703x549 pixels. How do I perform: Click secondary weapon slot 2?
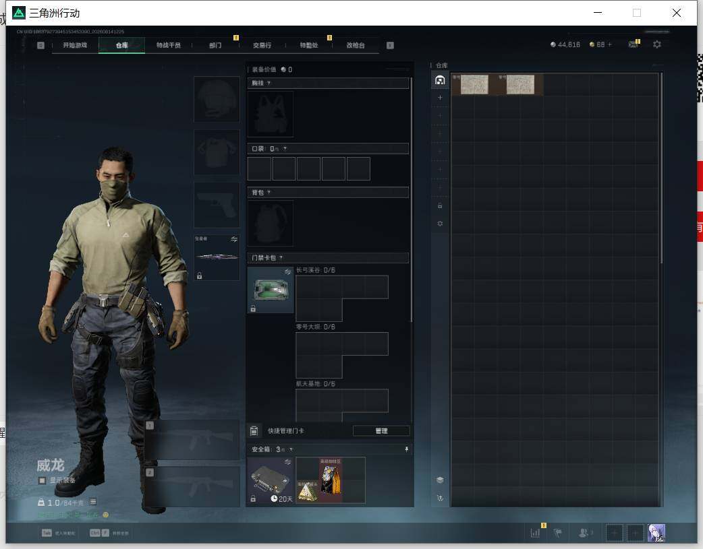click(x=192, y=487)
